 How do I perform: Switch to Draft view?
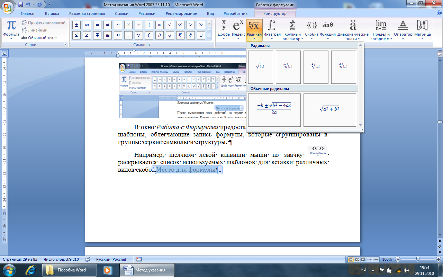pos(376,259)
